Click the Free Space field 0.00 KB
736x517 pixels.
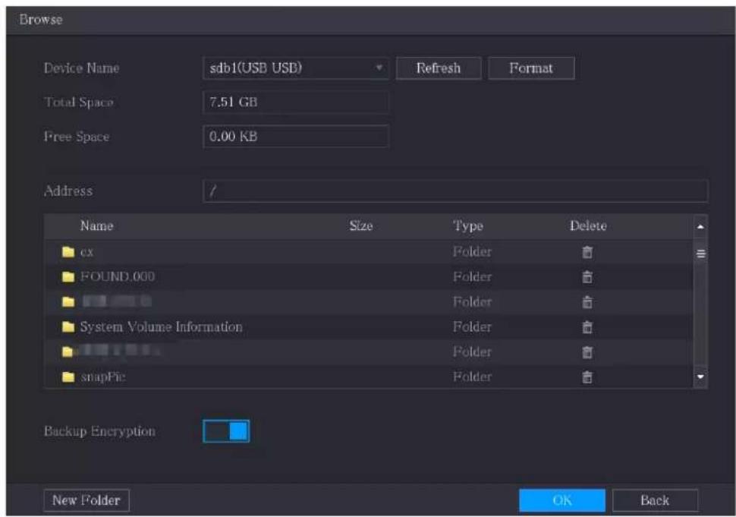pyautogui.click(x=296, y=137)
